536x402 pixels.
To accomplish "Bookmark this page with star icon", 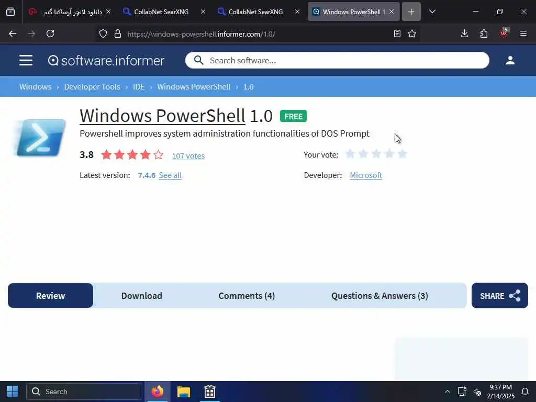I will point(412,34).
